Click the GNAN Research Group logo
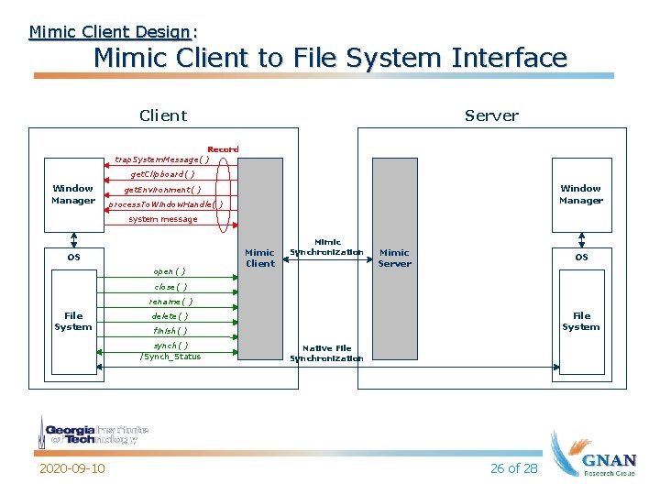The width and height of the screenshot is (660, 495). (594, 454)
